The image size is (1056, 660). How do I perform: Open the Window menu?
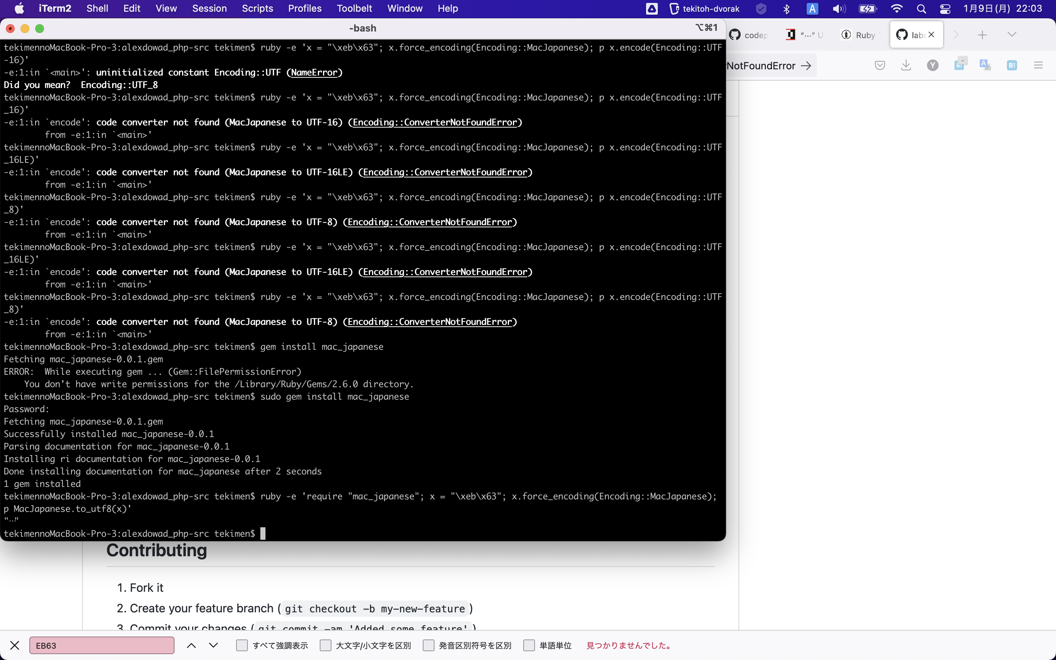tap(404, 8)
